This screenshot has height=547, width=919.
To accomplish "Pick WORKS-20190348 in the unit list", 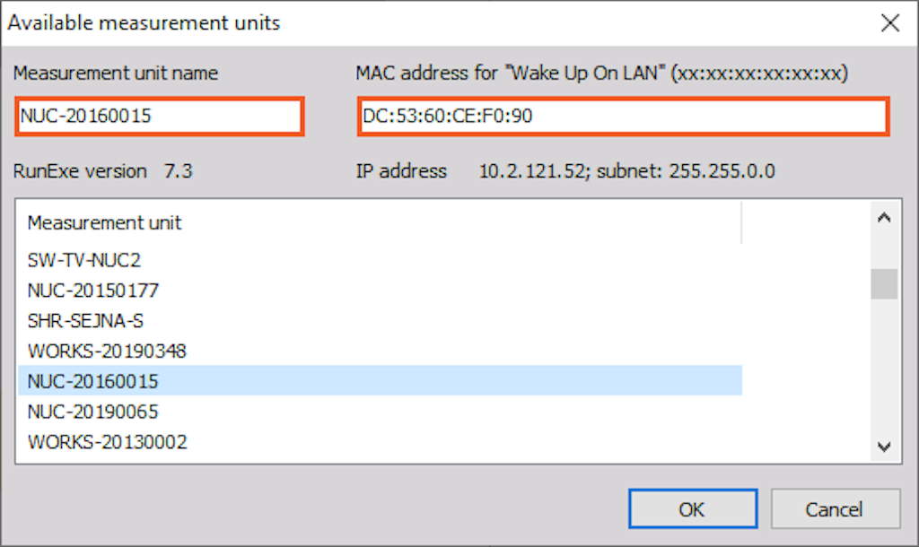I will 380,352.
